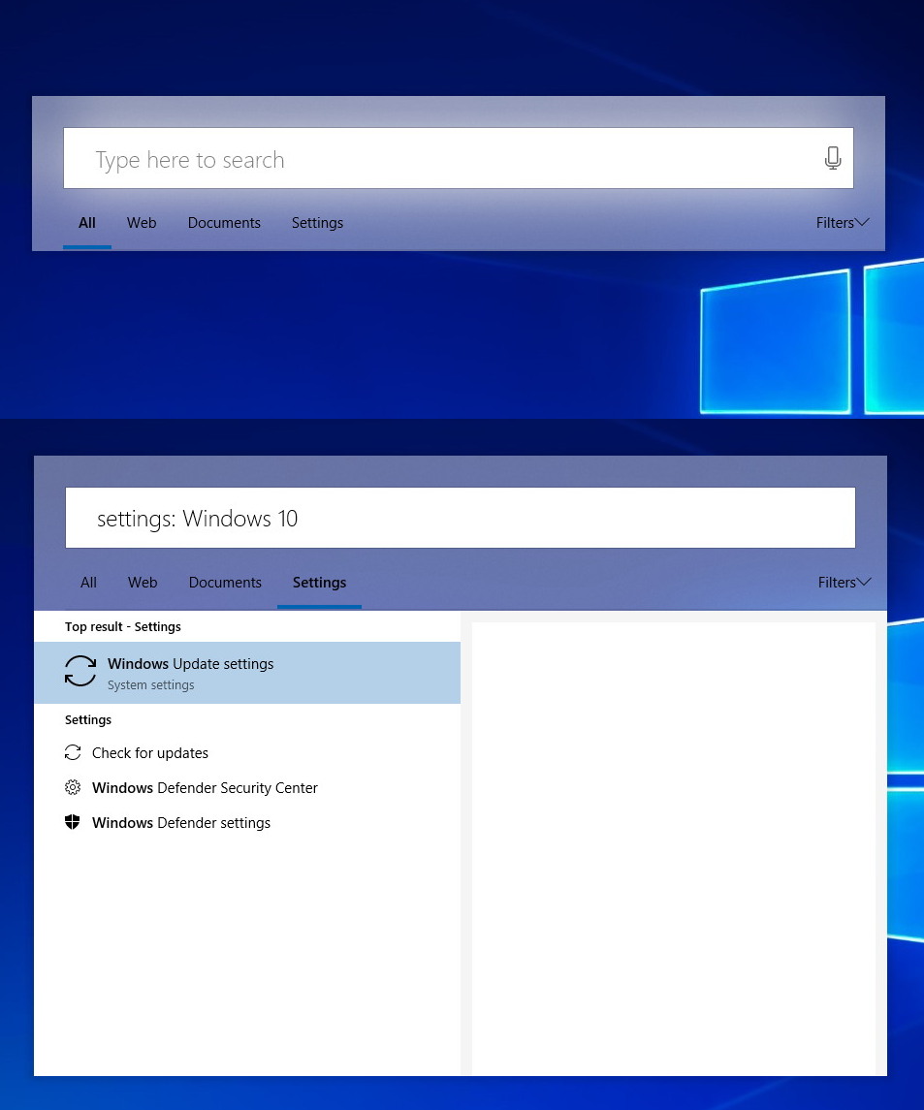Open the Windows Defender settings result
This screenshot has width=924, height=1110.
(247, 822)
